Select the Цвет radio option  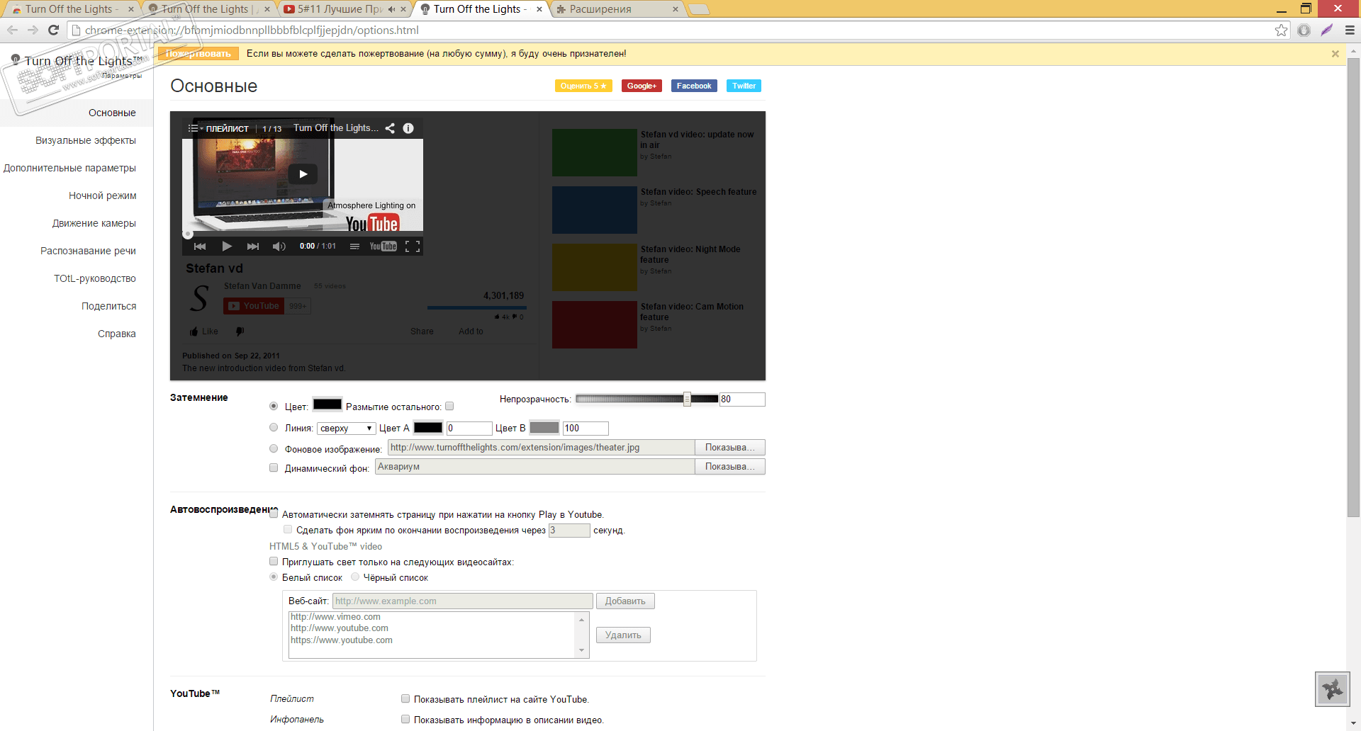pos(274,406)
